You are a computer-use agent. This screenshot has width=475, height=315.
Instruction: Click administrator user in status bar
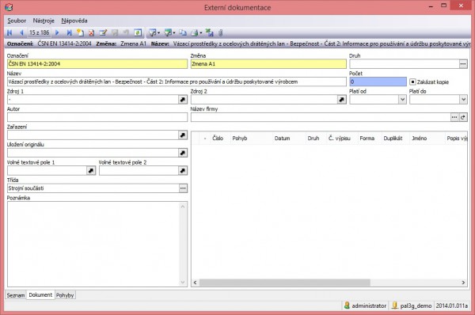pos(366,306)
